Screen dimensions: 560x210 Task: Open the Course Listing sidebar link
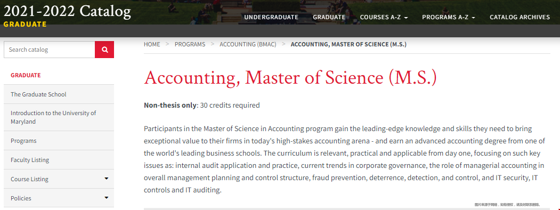29,179
